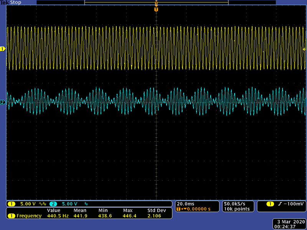This screenshot has width=307, height=230.
Task: Click the trigger source channel 1 badge
Action: (270, 204)
